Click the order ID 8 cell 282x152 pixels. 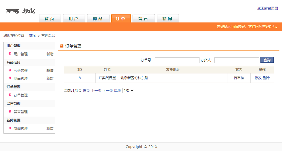click(x=80, y=78)
